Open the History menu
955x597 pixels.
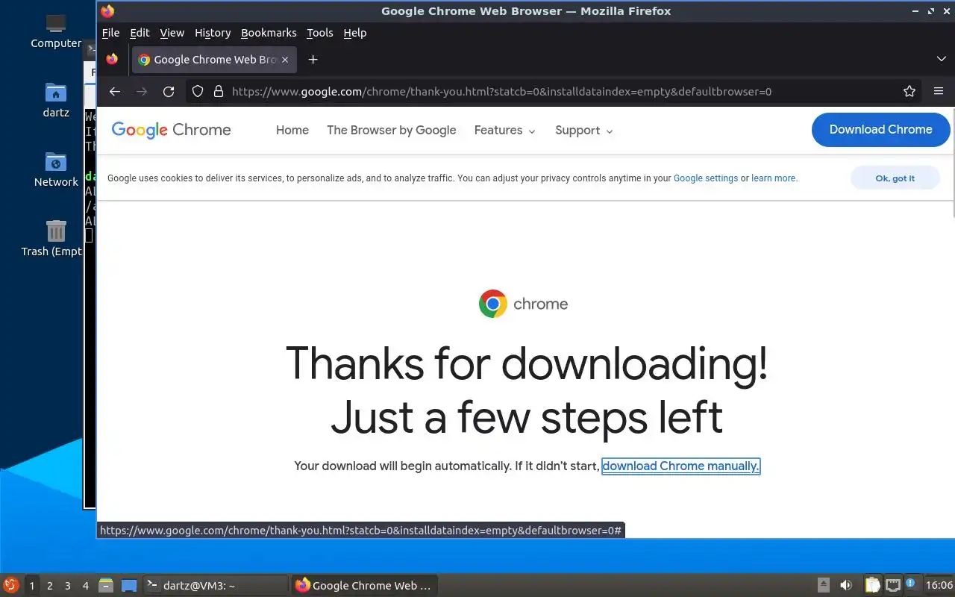click(213, 33)
